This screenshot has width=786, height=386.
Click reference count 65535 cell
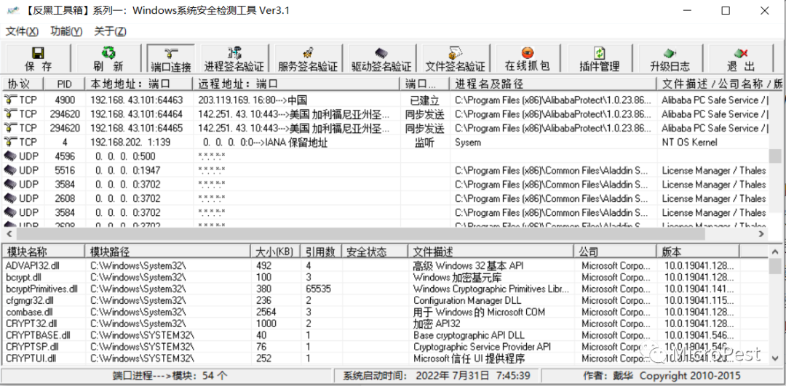click(319, 289)
